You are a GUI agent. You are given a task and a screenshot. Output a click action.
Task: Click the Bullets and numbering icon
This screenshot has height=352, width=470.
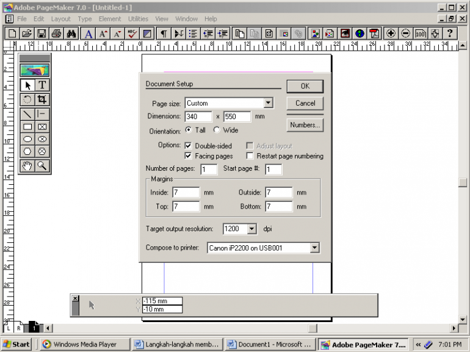click(193, 34)
